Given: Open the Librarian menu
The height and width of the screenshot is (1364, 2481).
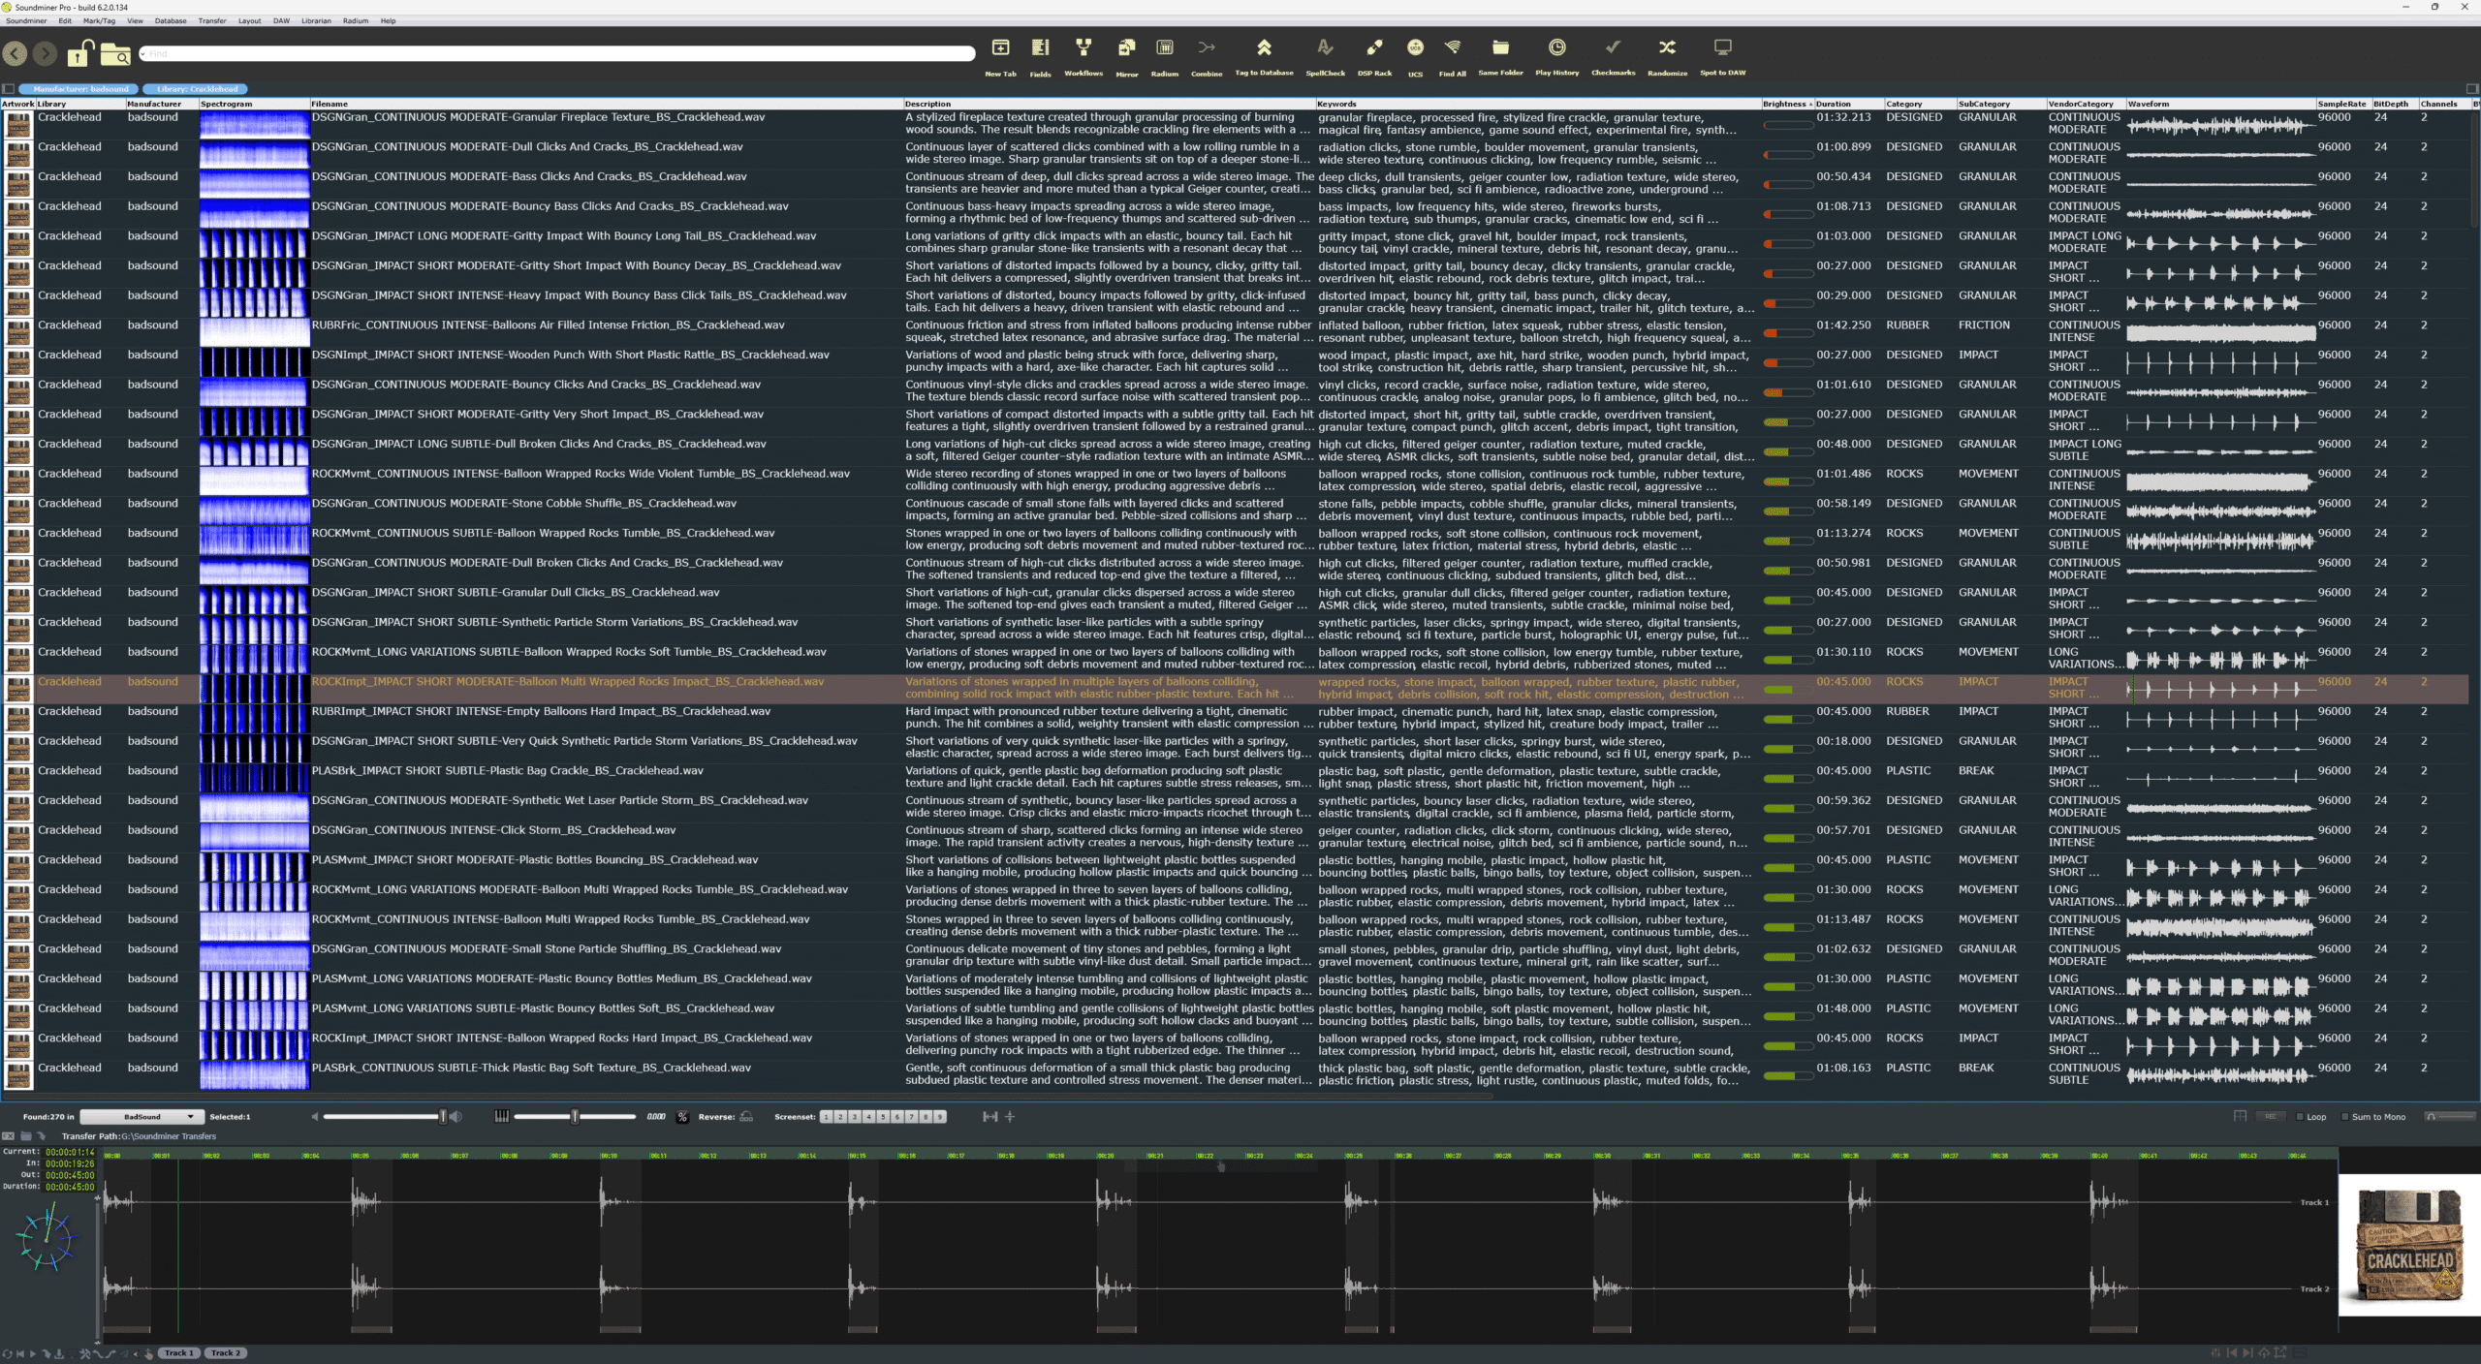Looking at the screenshot, I should point(316,20).
